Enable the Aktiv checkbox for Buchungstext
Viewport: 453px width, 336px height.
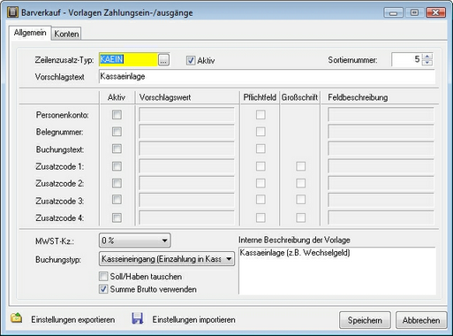click(x=117, y=149)
